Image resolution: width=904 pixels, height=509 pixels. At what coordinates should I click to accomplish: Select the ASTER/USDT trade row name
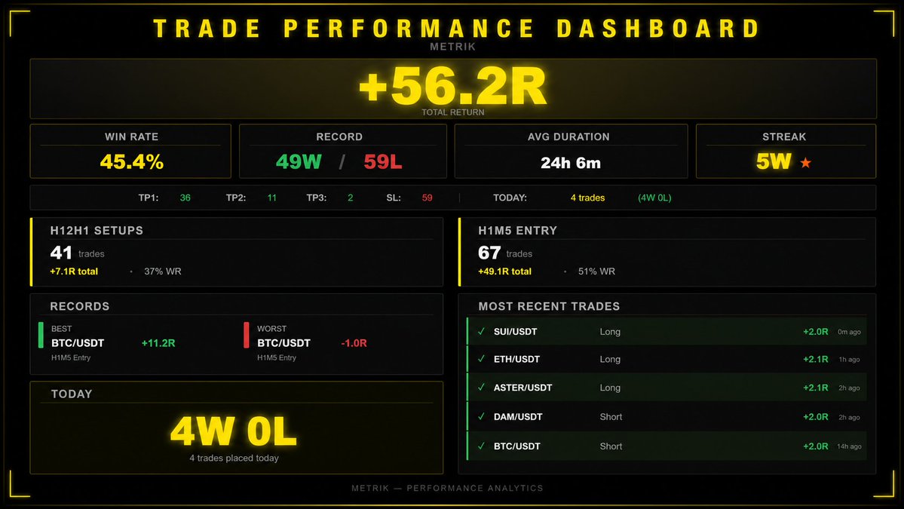[523, 388]
